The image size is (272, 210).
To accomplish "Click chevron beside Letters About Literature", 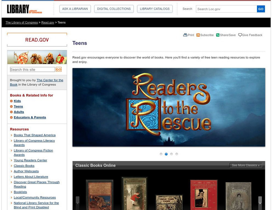I will pyautogui.click(x=11, y=177).
